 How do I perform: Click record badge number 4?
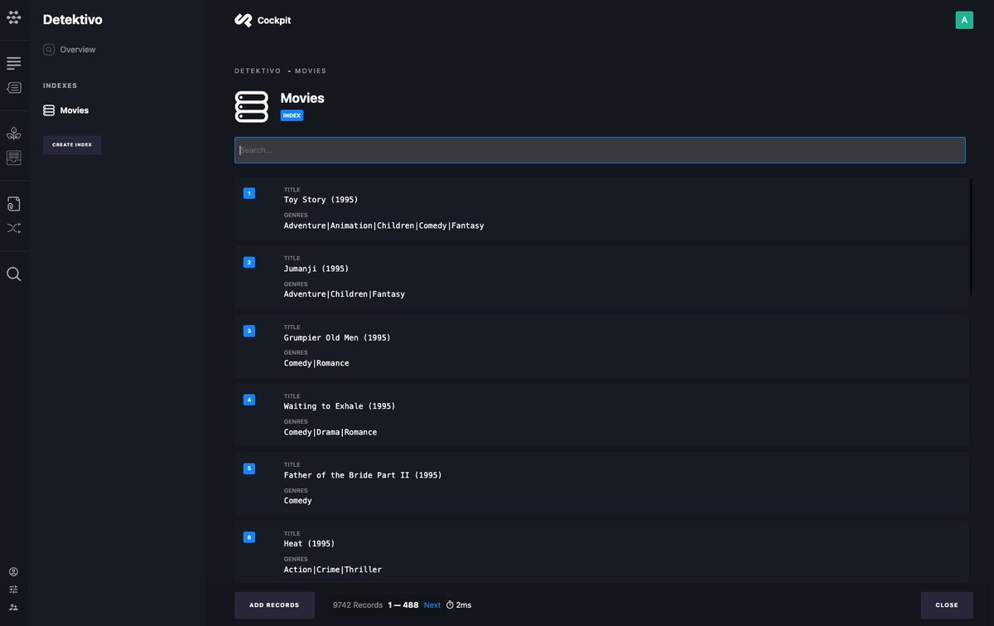click(249, 400)
